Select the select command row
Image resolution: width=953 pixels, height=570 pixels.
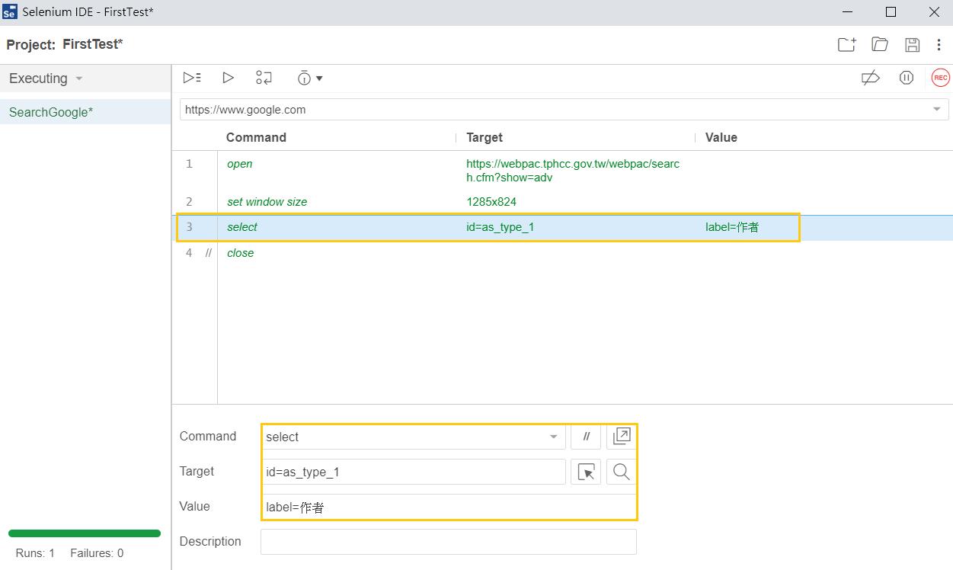562,227
